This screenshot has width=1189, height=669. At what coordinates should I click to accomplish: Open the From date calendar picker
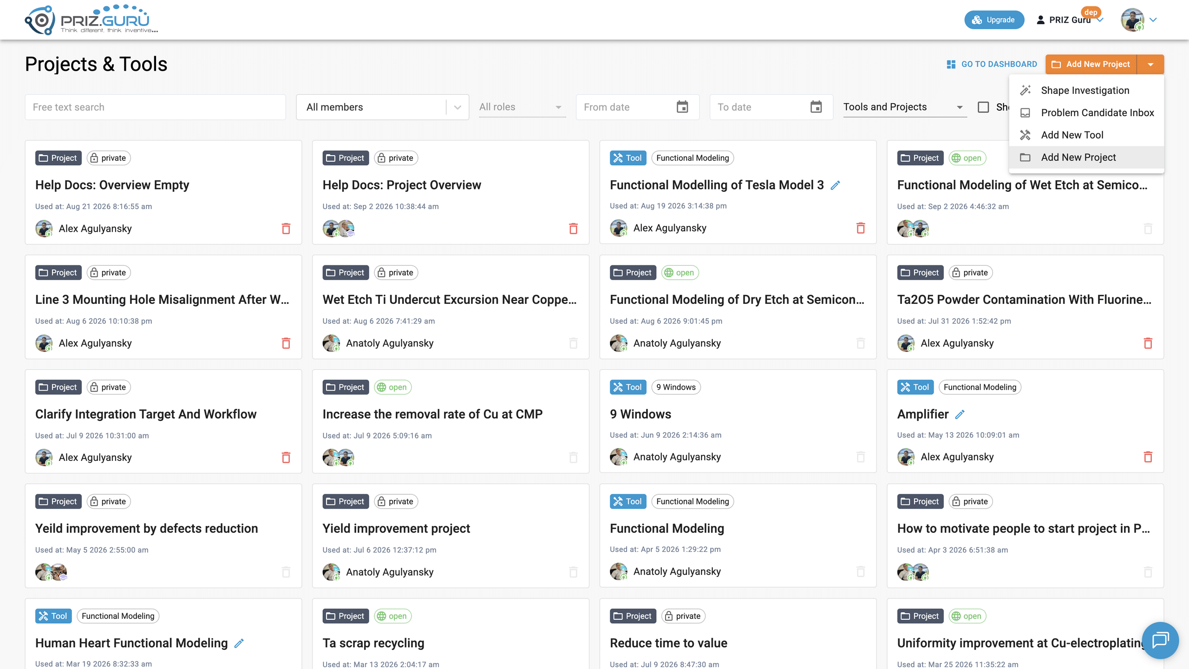[x=682, y=107]
